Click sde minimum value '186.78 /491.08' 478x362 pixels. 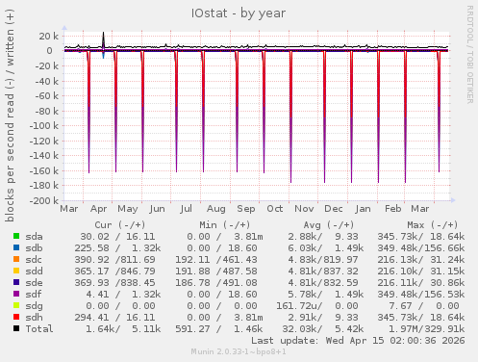click(x=216, y=283)
